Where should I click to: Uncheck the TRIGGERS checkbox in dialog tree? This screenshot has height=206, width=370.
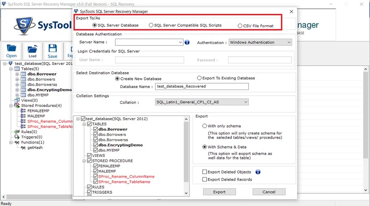[x=89, y=192]
